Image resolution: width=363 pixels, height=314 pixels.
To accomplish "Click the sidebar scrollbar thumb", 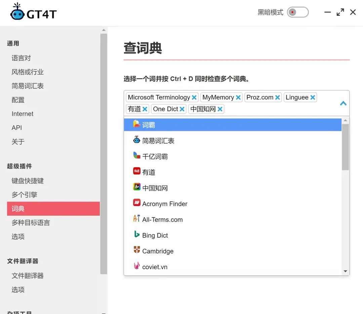I will pos(104,154).
